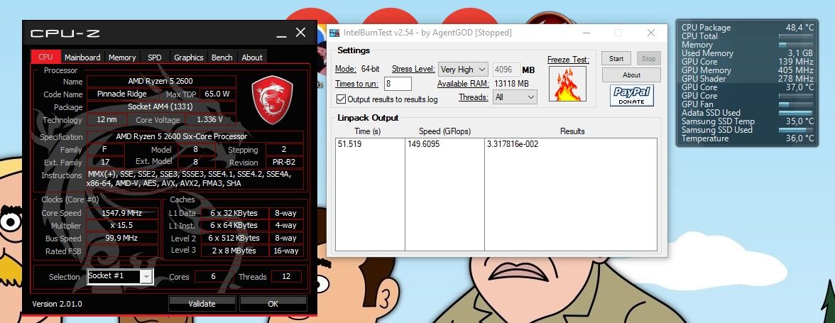
Task: Click the 3.317816e-002 results cell
Action: pos(513,143)
